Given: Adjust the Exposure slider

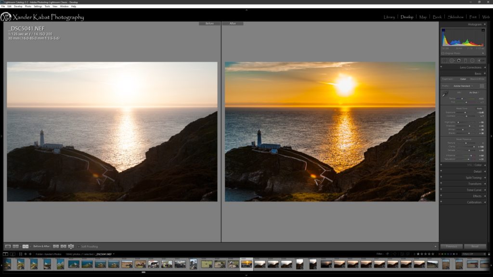Looking at the screenshot, I should pos(464,113).
